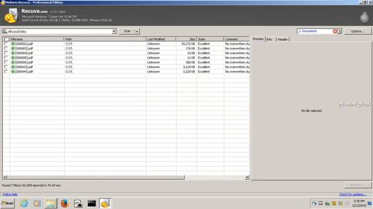Image resolution: width=373 pixels, height=209 pixels.
Task: Switch to the Preview tab
Action: [258, 39]
